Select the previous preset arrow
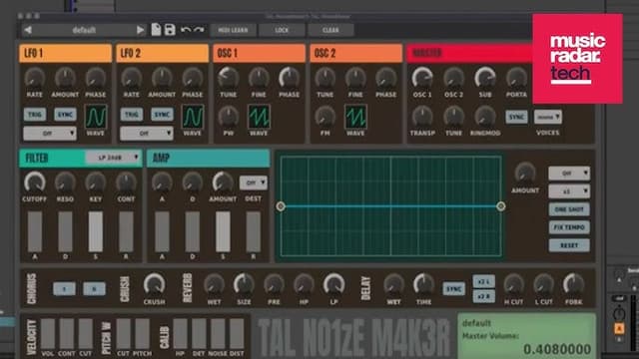This screenshot has width=639, height=359. [x=28, y=30]
